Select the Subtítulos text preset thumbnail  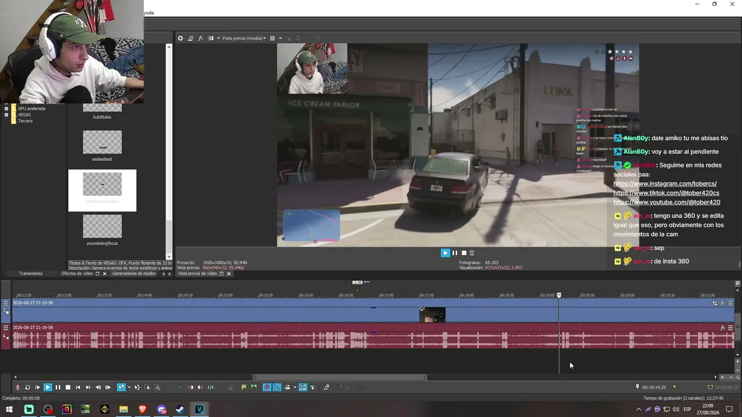point(102,108)
